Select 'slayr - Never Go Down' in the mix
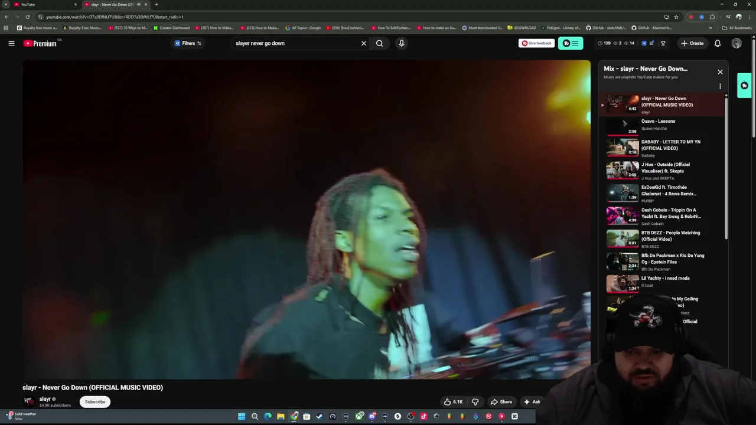Image resolution: width=756 pixels, height=425 pixels. click(x=661, y=104)
